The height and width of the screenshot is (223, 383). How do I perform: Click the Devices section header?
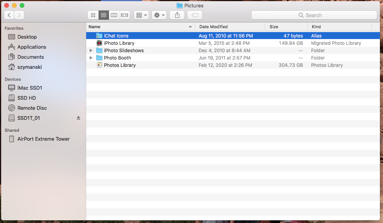tap(13, 79)
